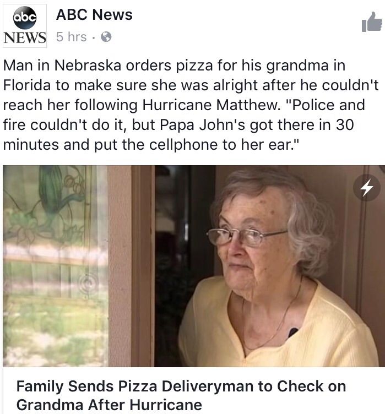Click the NEWS wordmark under the abc logo
Viewport: 385px width, 414px height.
24,37
